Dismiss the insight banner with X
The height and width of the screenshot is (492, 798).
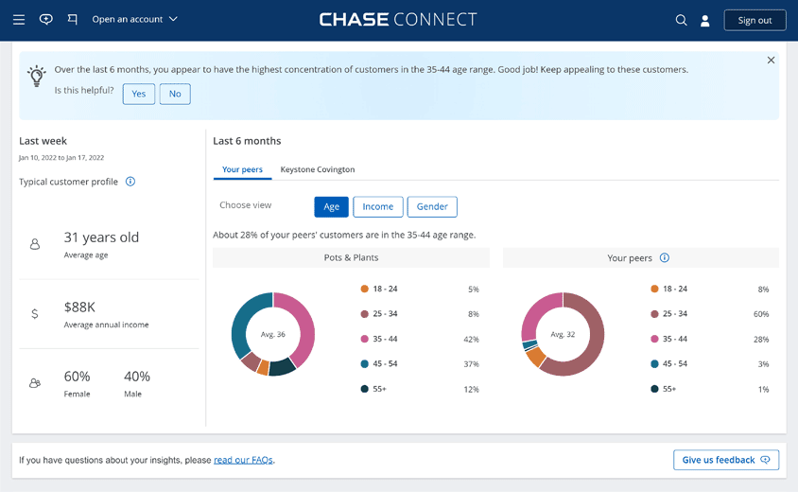click(x=771, y=61)
